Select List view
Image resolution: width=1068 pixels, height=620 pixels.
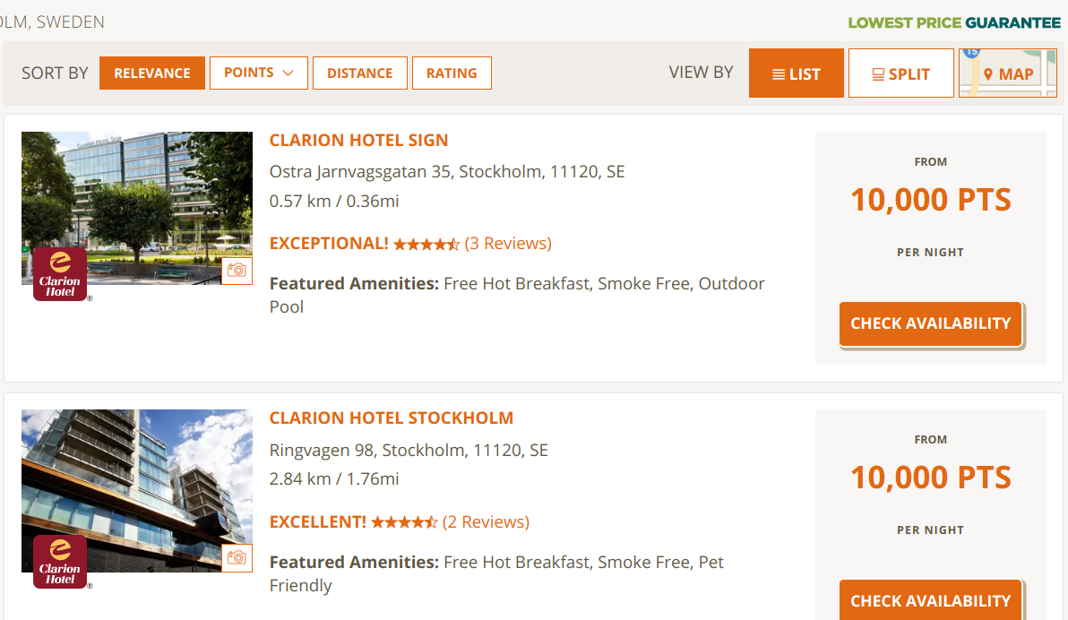click(x=796, y=73)
